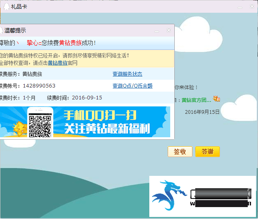The height and width of the screenshot is (219, 258).
Task: Click the renewal date 2016-09-15
Action: tap(87, 98)
